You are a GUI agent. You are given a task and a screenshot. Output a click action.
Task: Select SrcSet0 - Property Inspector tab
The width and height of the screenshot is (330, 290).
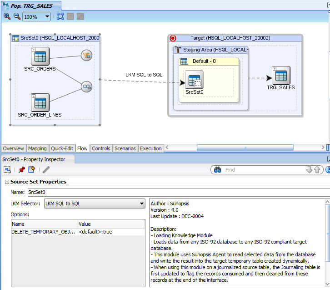(x=37, y=159)
